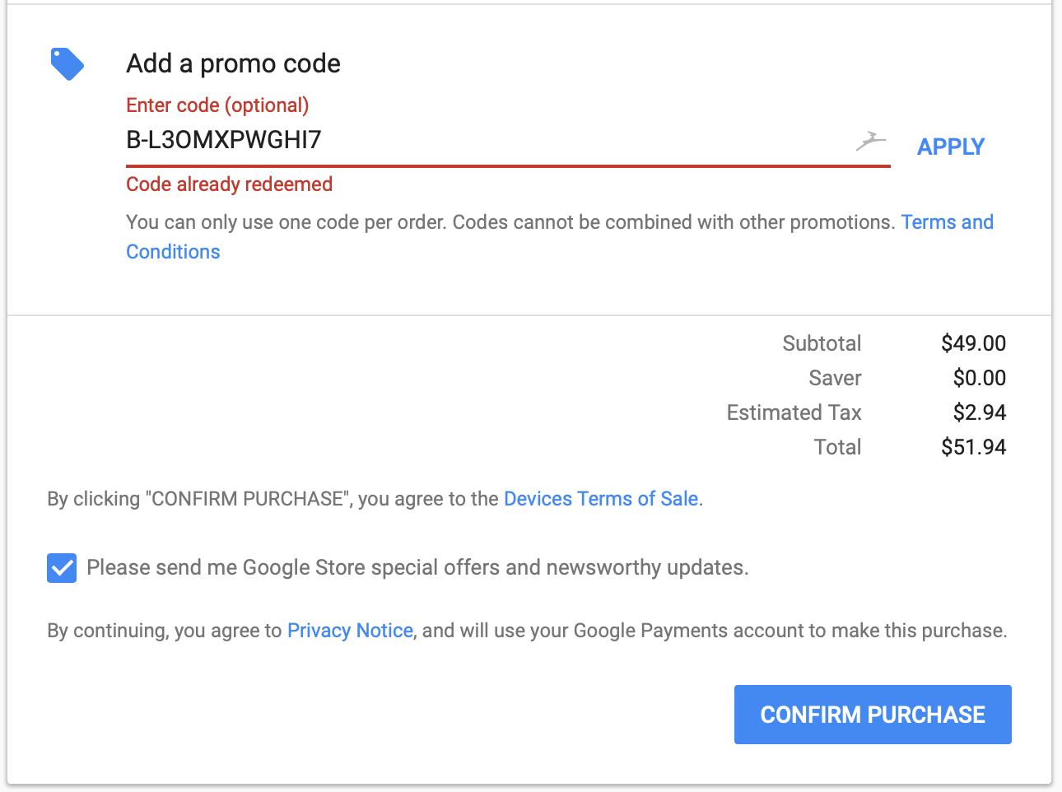Click the Saver label in order summary
This screenshot has width=1062, height=792.
point(835,378)
